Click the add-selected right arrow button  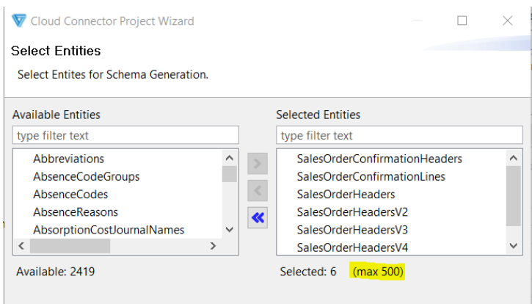258,164
